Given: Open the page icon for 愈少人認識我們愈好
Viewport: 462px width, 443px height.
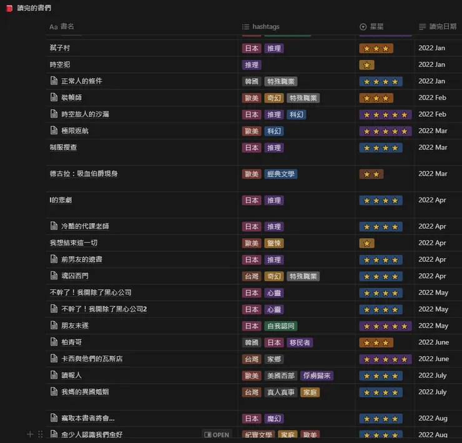Looking at the screenshot, I should [x=54, y=434].
